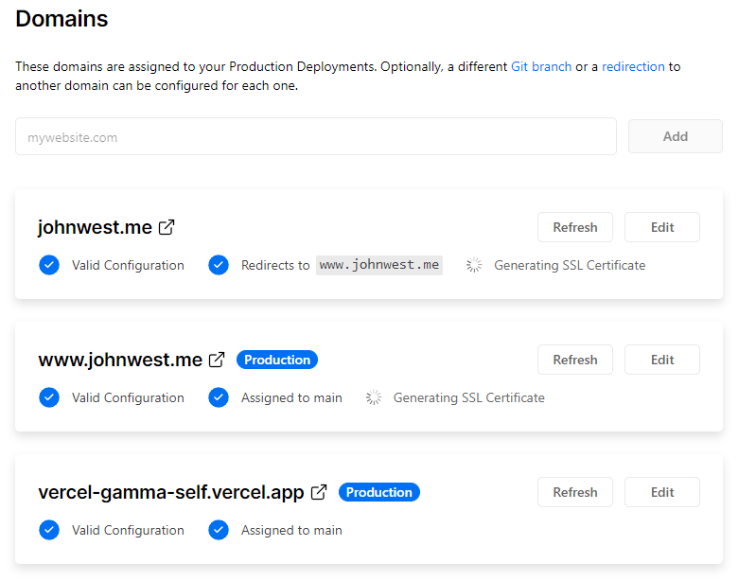Click Valid Configuration checkmark for johnwest.me
This screenshot has width=756, height=581.
[x=49, y=265]
